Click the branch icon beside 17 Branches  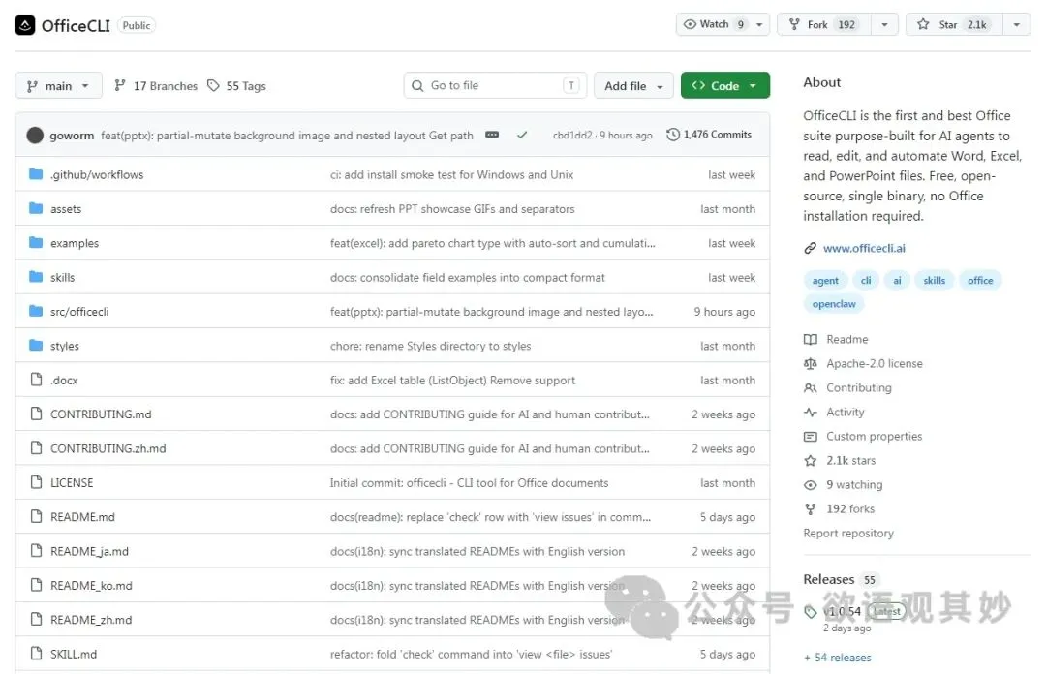coord(120,85)
